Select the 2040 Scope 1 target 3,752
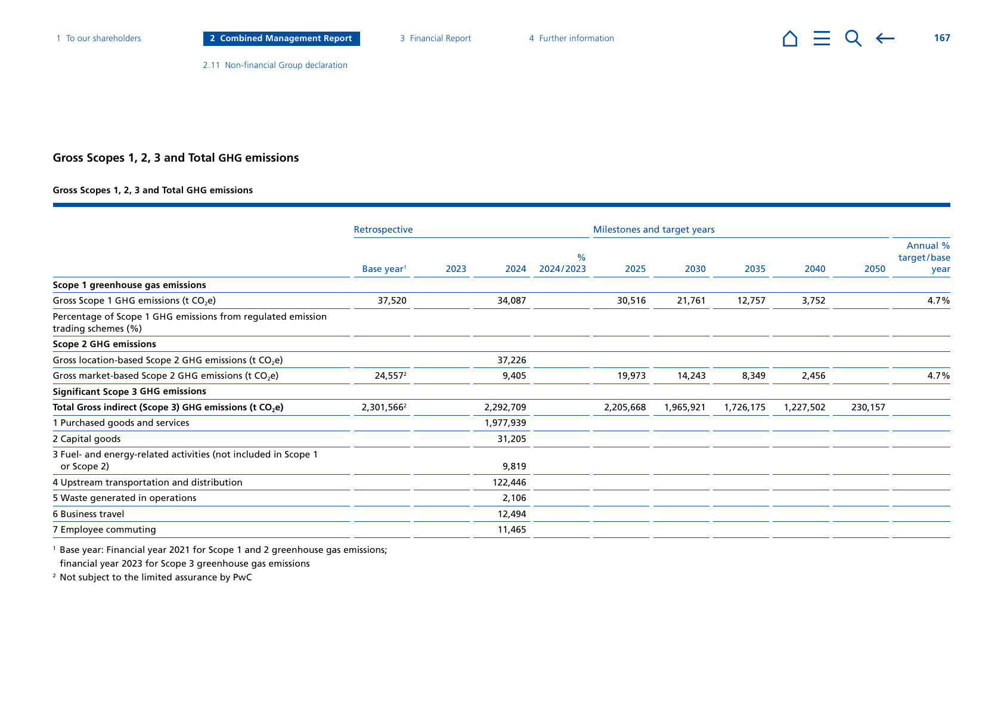Screen dimensions: 1004x705 click(x=814, y=301)
